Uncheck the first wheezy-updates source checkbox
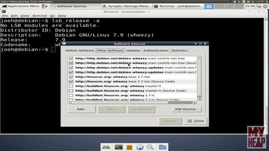269x151 pixels. [x=71, y=68]
